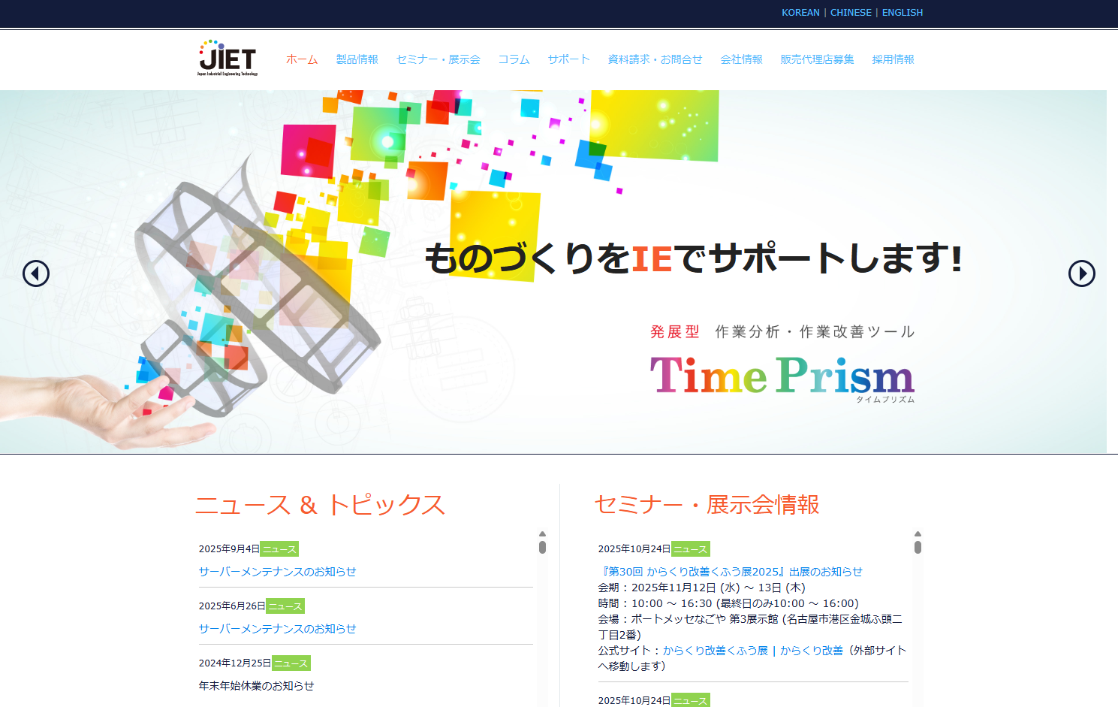Select セミナー・展示会 in the navigation

438,59
